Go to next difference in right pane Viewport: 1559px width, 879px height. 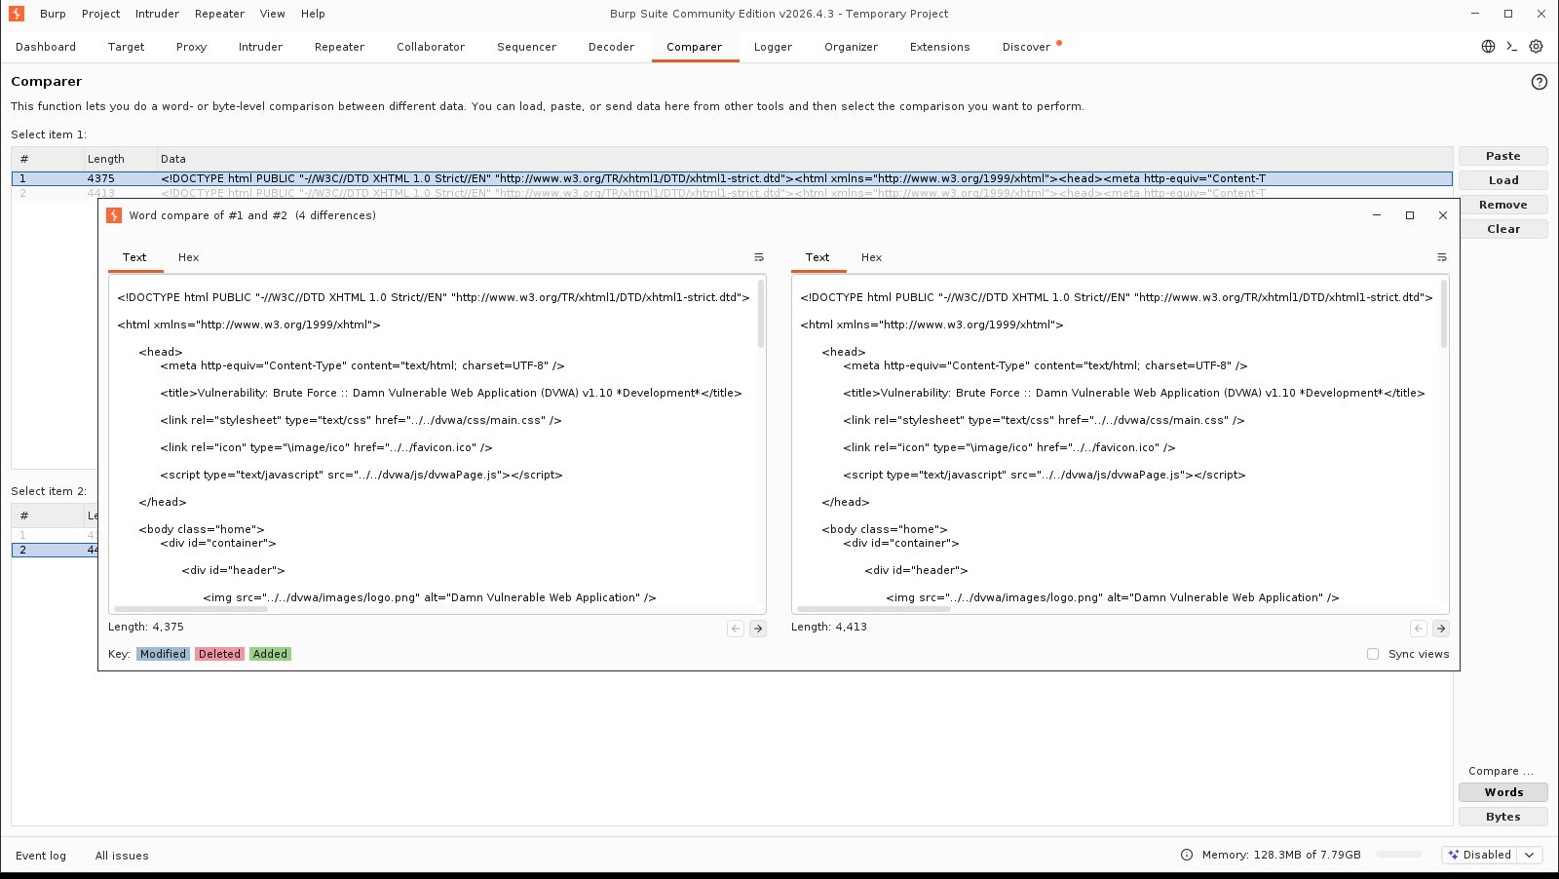pos(1441,629)
